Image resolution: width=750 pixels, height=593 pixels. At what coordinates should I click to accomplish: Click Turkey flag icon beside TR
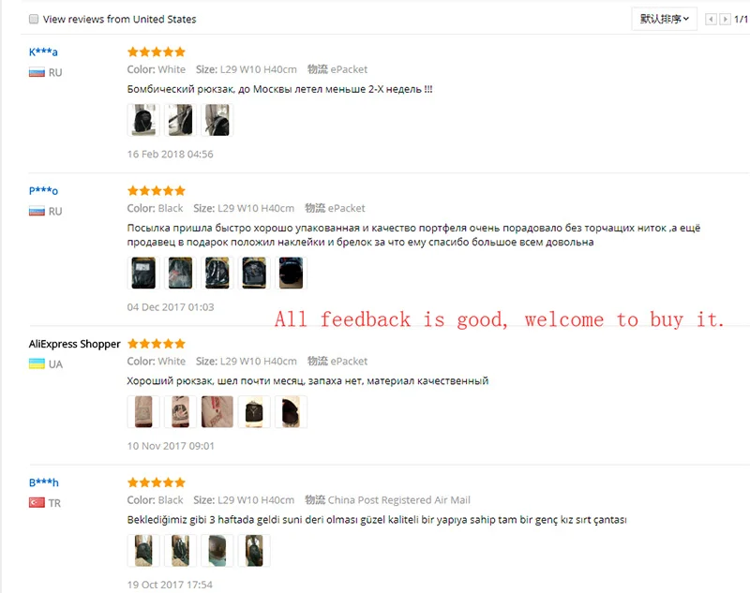(x=37, y=503)
